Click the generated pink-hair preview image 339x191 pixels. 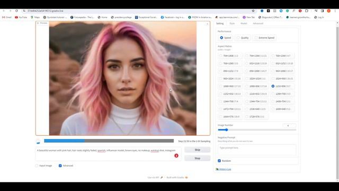(123, 78)
